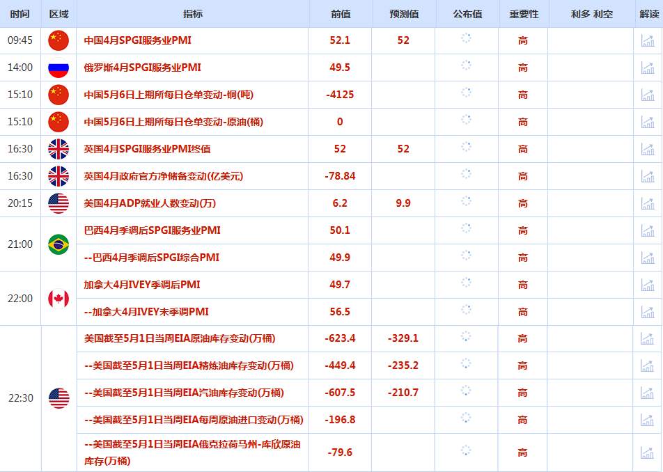
Task: Open 美国4月ADP就业人数变动(万) link
Action: click(x=150, y=203)
